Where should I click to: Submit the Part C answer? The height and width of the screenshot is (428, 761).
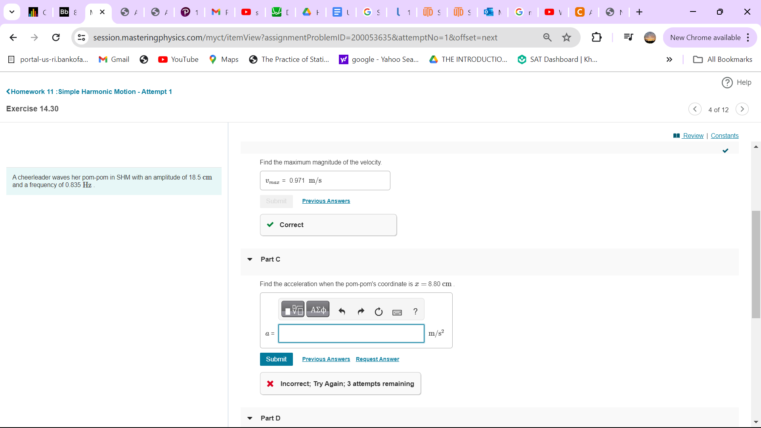point(276,359)
